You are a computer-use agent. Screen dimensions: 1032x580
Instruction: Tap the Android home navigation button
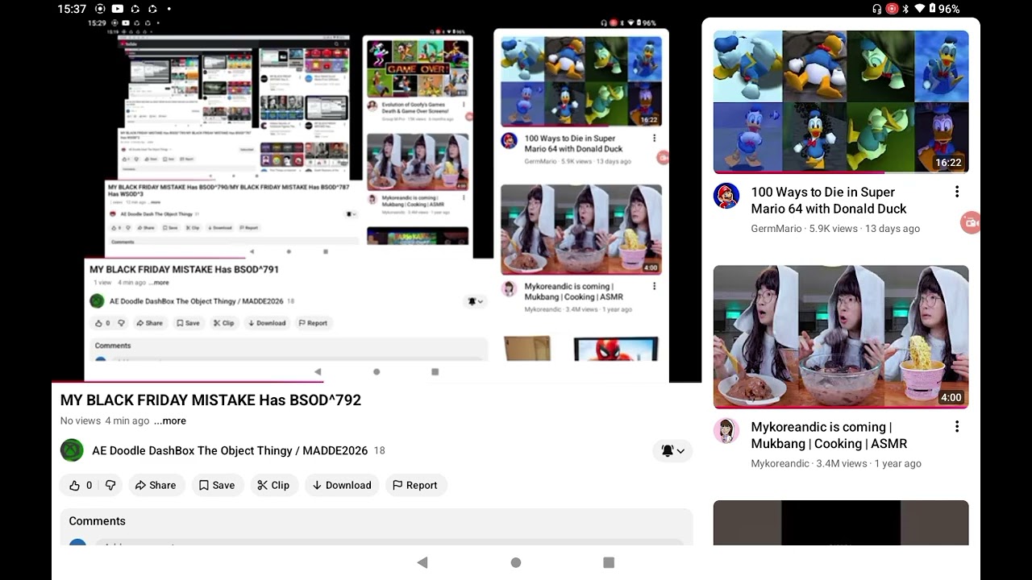pyautogui.click(x=516, y=562)
